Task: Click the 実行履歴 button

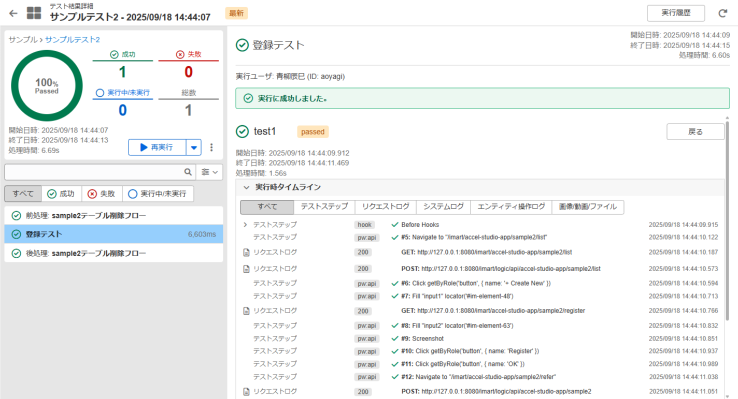Action: point(676,13)
